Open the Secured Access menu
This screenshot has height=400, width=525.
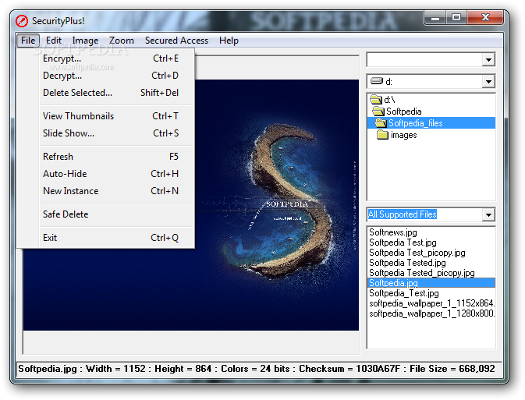pyautogui.click(x=176, y=41)
